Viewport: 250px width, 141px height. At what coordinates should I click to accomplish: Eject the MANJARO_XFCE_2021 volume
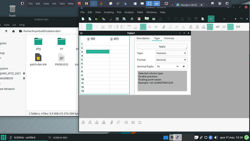(x=24, y=73)
